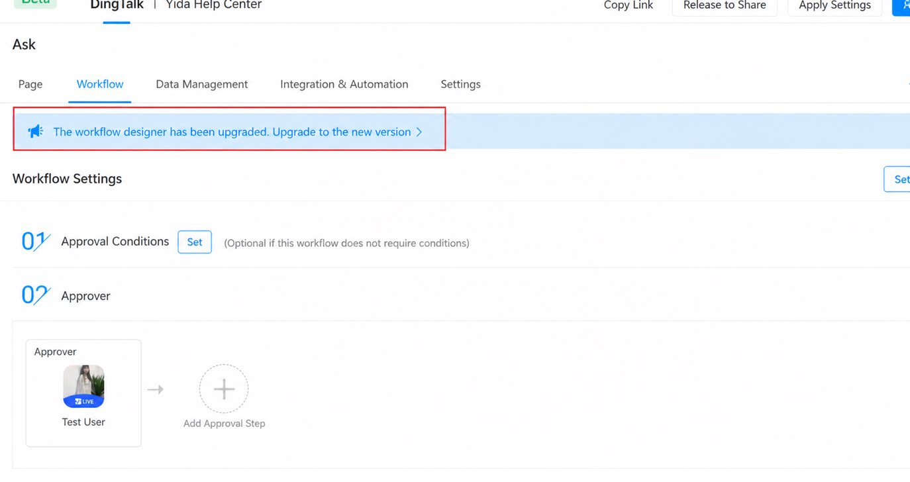This screenshot has width=910, height=482.
Task: Open the Data Management tab
Action: 202,84
